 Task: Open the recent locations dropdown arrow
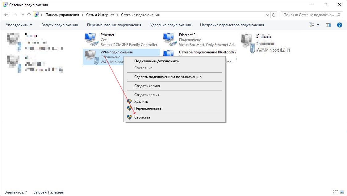coord(23,15)
